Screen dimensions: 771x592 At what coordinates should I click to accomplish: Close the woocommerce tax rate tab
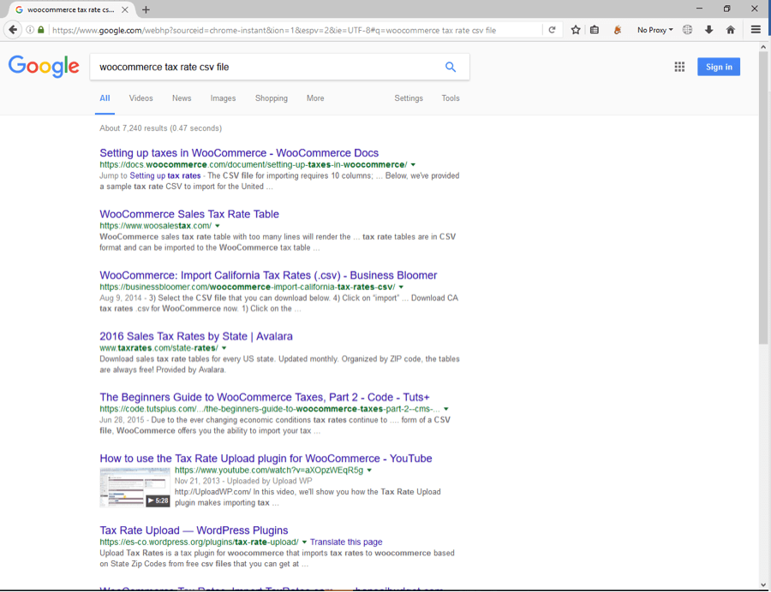125,9
